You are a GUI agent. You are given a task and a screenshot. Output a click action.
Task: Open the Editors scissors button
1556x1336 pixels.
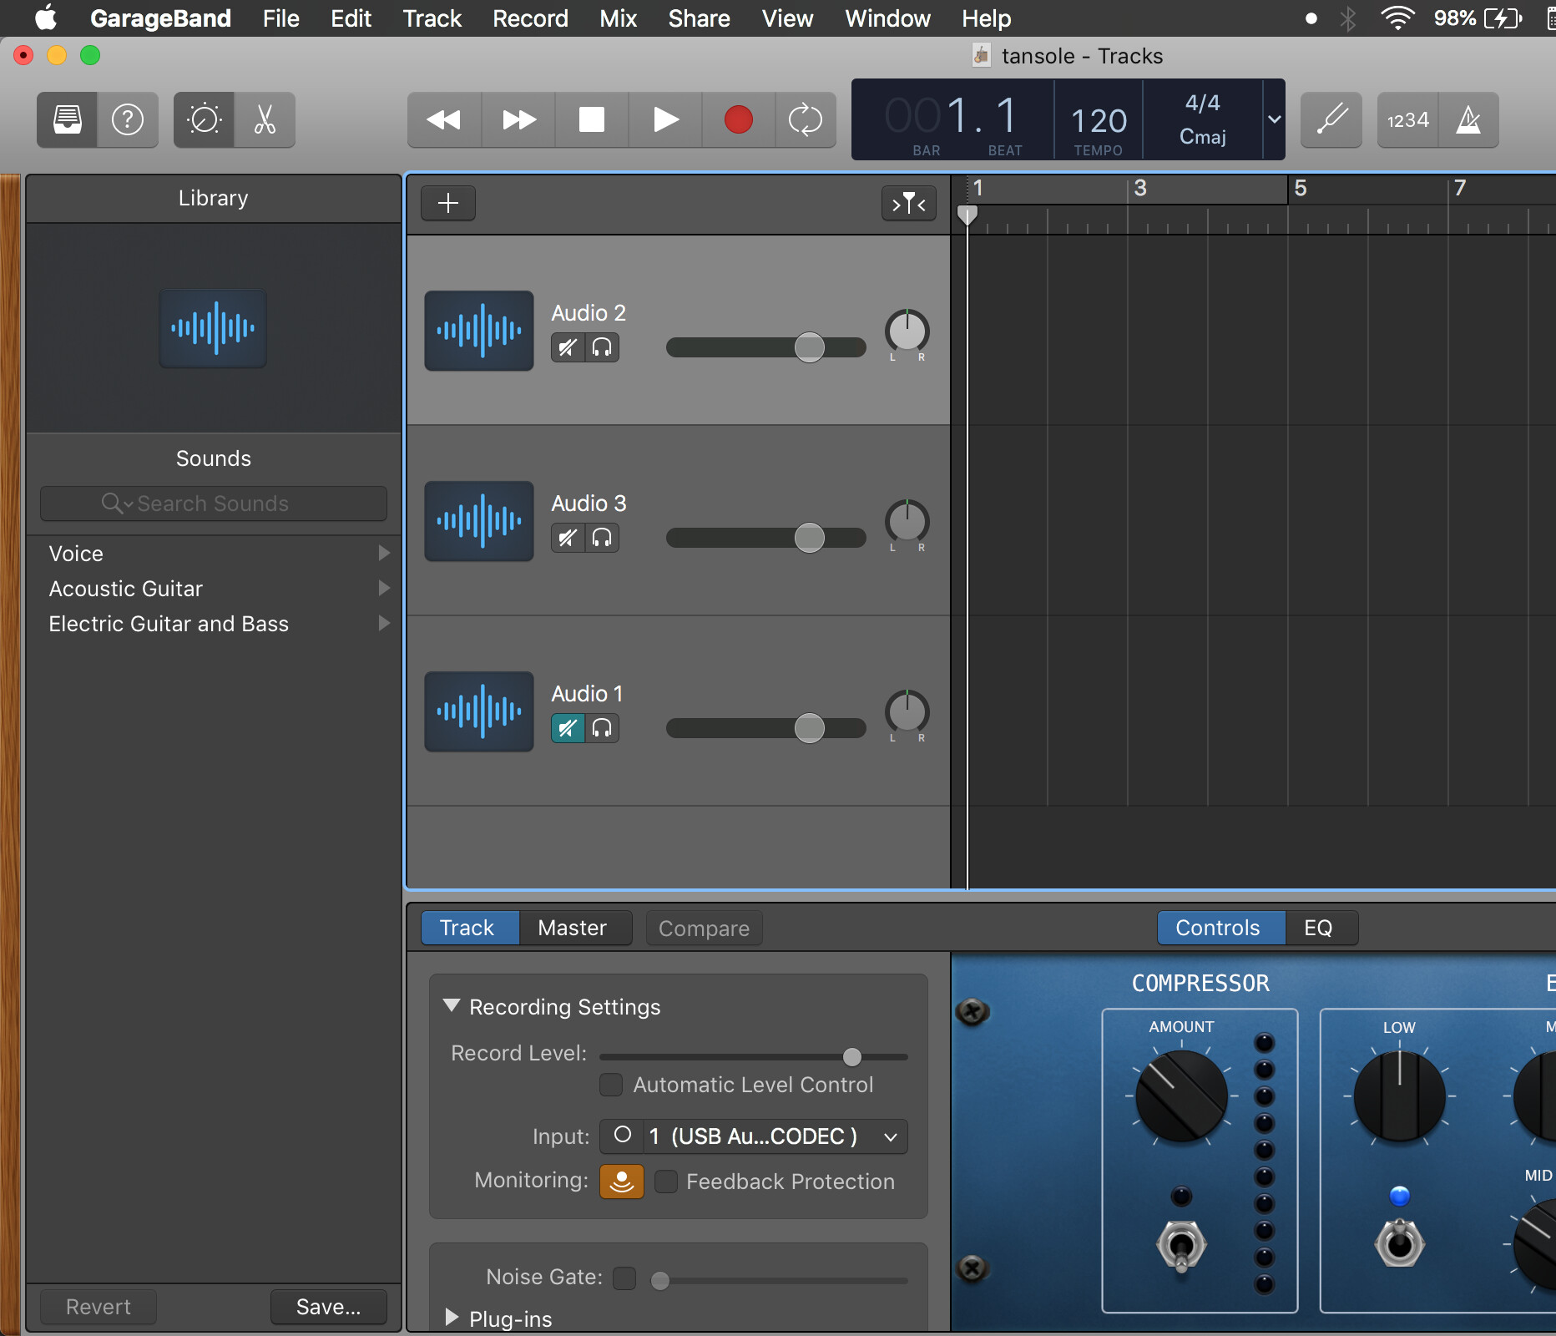coord(265,119)
